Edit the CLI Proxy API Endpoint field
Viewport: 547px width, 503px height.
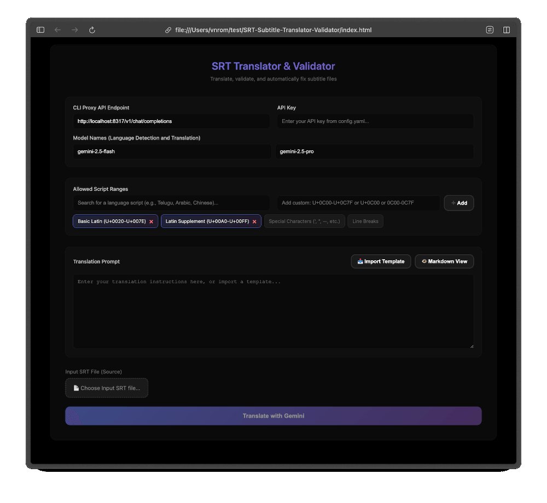pyautogui.click(x=171, y=121)
